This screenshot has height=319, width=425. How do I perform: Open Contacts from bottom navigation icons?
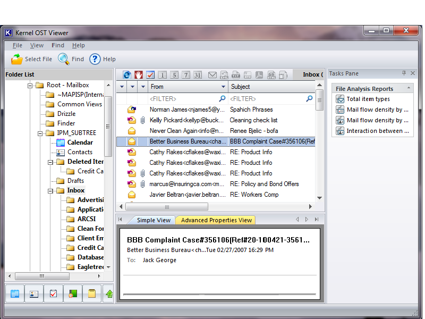(34, 293)
